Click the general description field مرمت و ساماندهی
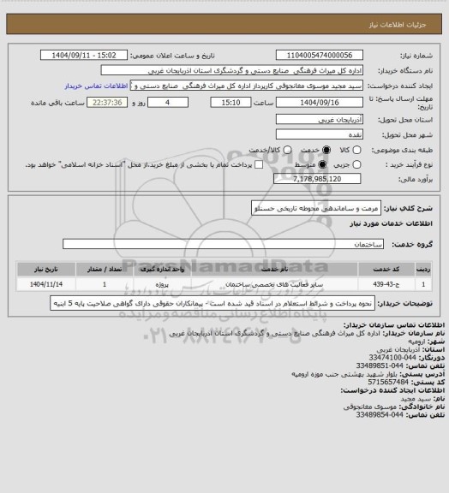This screenshot has height=493, width=449. [316, 208]
